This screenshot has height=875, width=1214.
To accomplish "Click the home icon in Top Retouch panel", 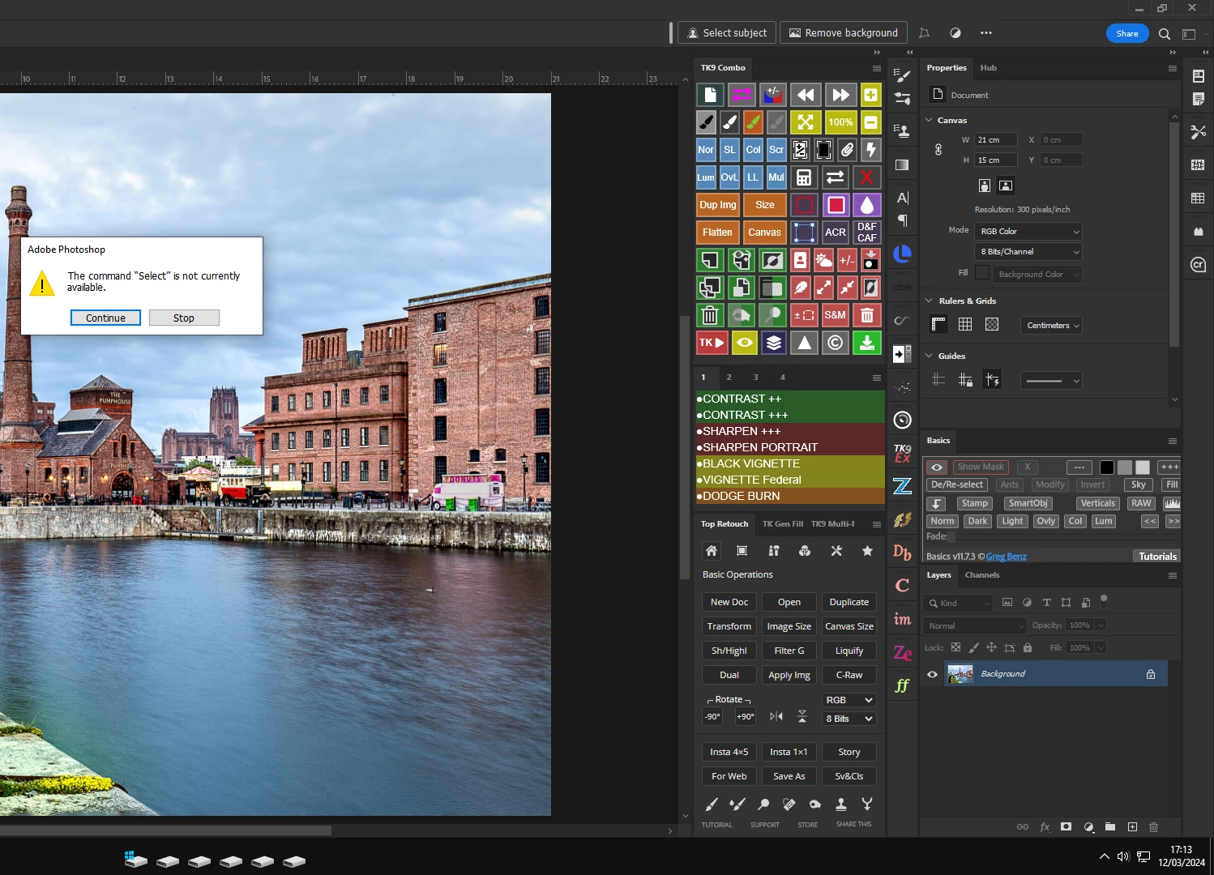I will tap(711, 551).
